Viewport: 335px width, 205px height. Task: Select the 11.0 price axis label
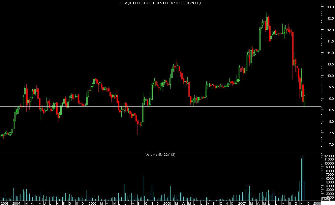tap(331, 53)
